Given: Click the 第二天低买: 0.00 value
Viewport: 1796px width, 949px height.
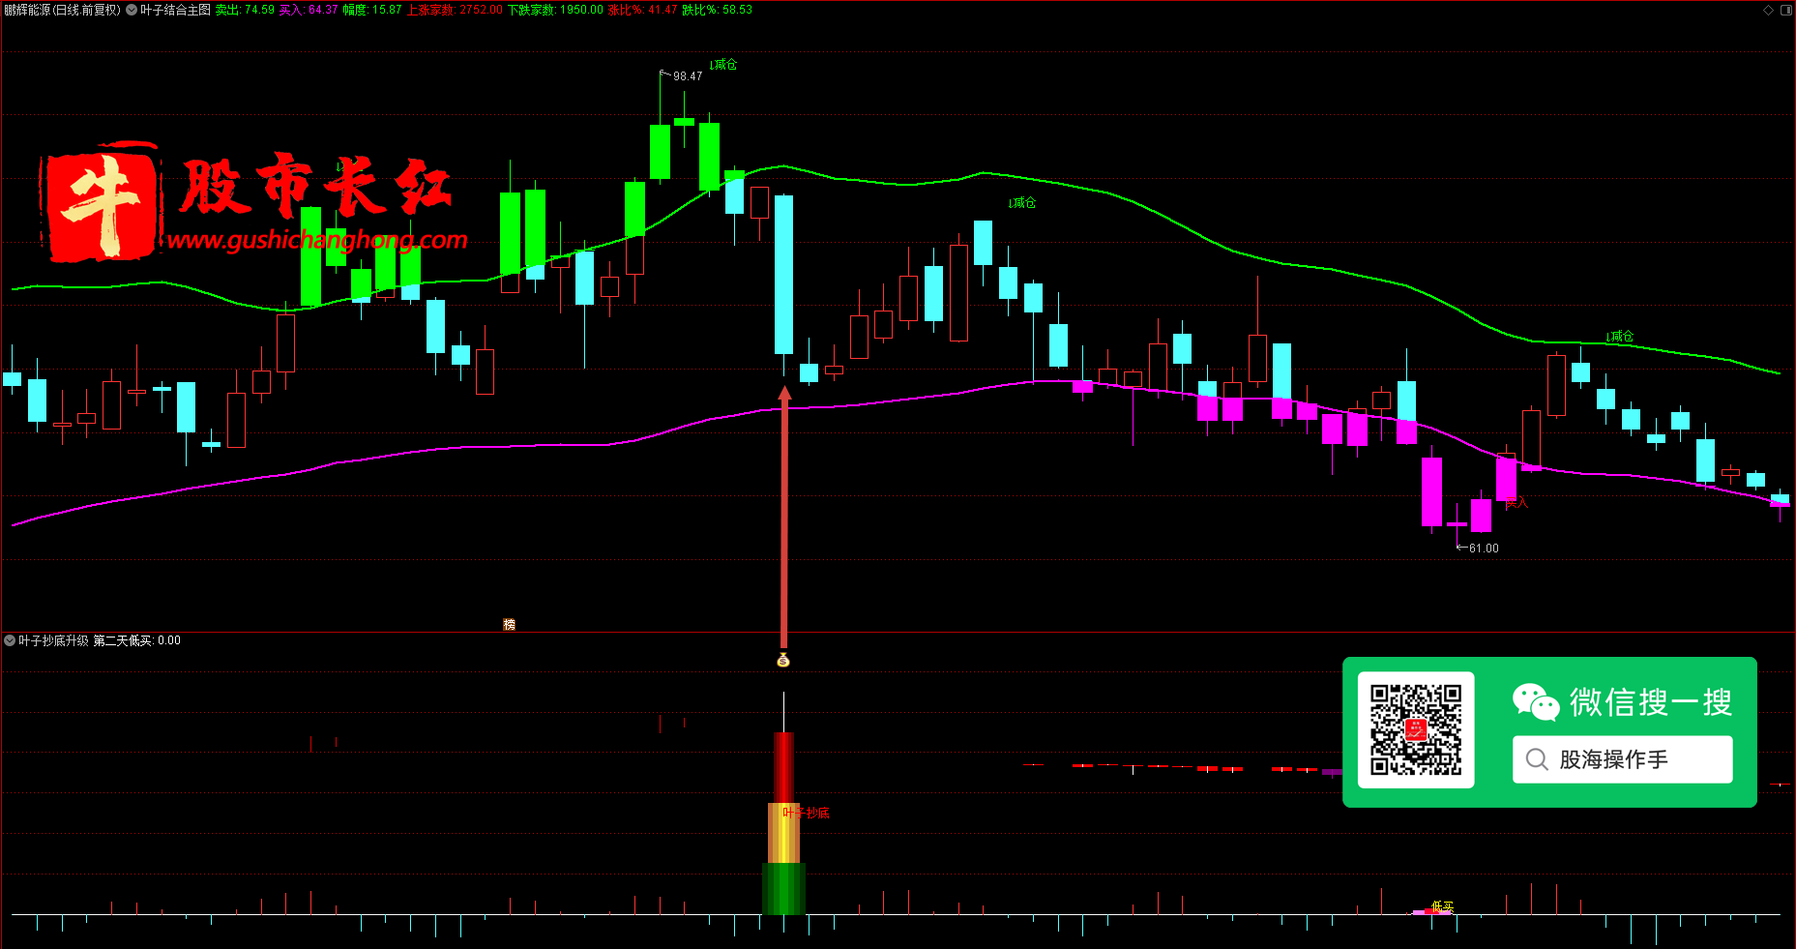Looking at the screenshot, I should click(x=136, y=640).
